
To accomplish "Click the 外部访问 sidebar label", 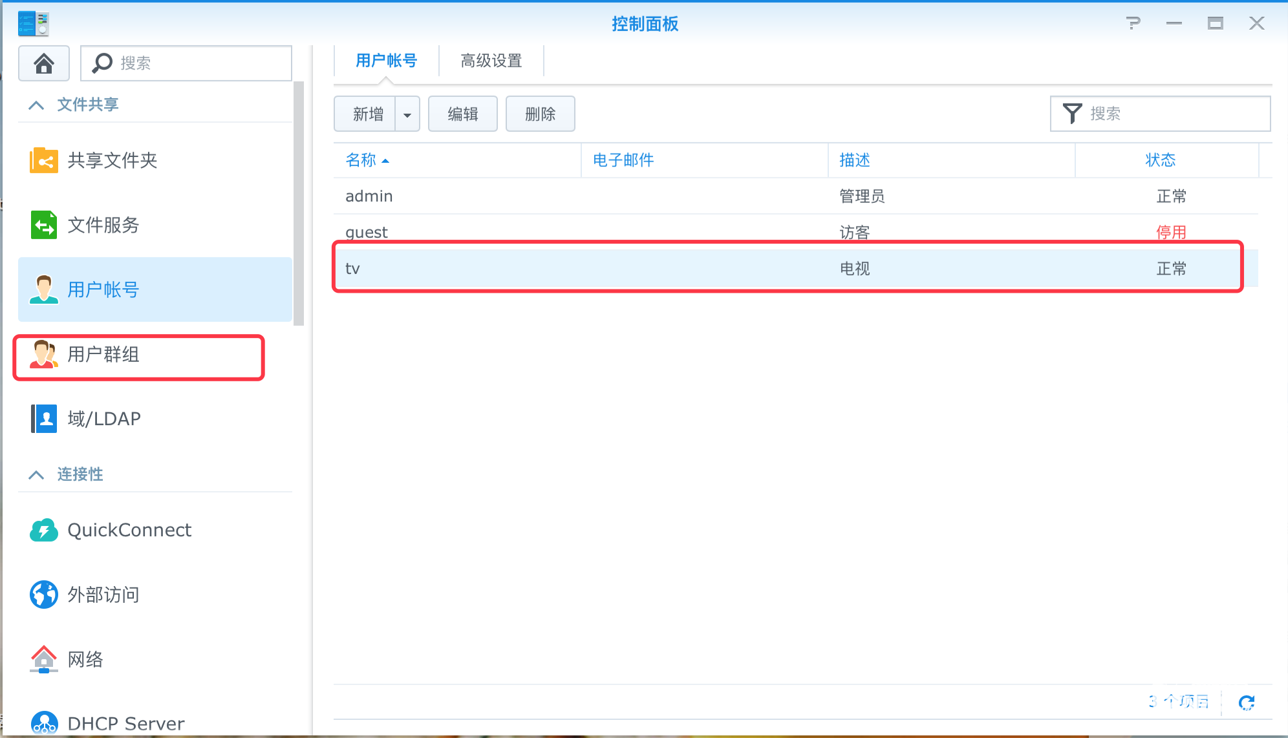I will tap(103, 595).
